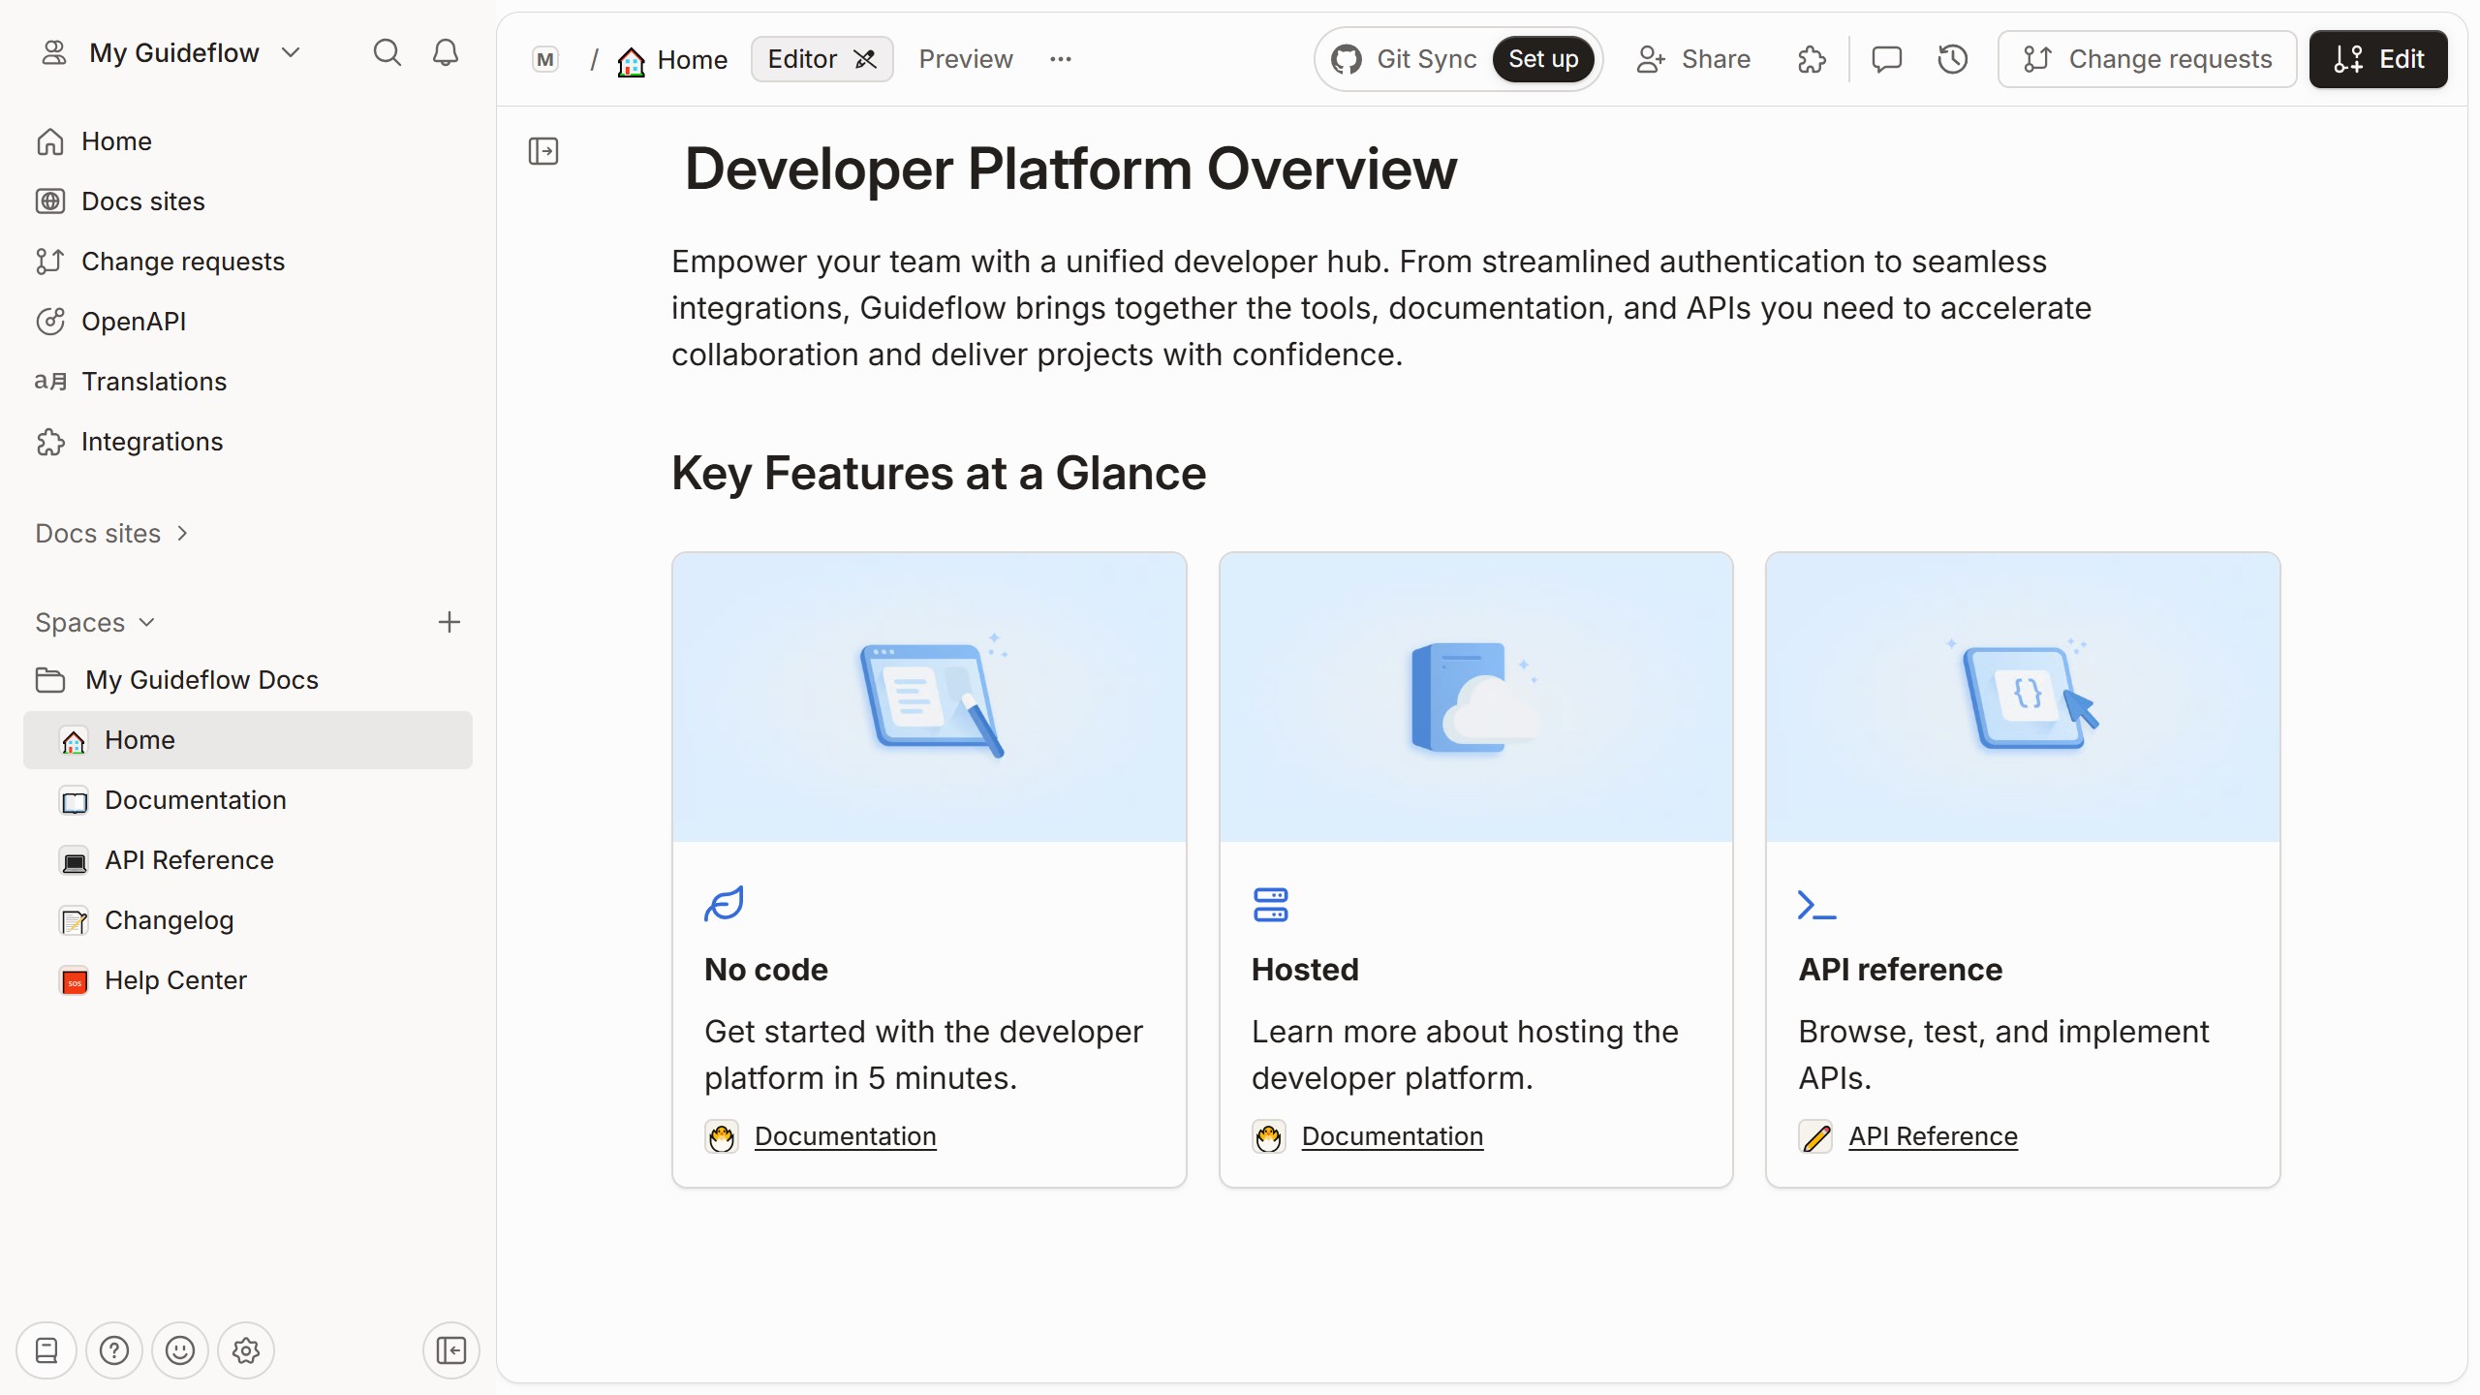Select the Help Center space
The height and width of the screenshot is (1395, 2480).
pos(248,980)
